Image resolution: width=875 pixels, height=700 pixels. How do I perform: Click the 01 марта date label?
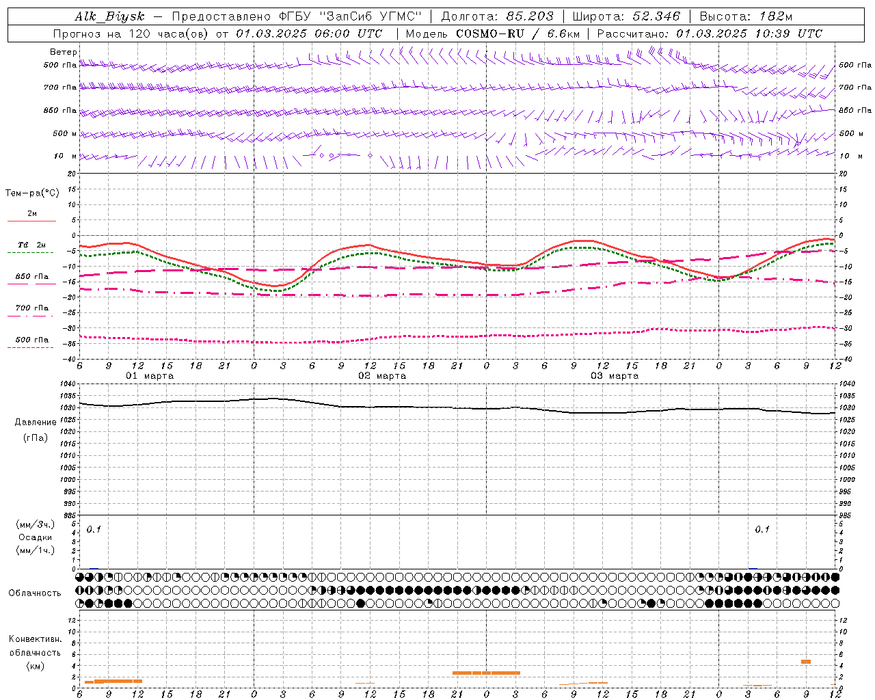click(x=150, y=376)
